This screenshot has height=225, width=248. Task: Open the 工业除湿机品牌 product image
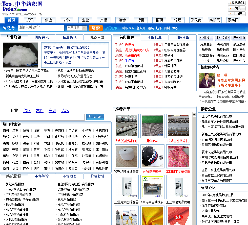click(178, 187)
